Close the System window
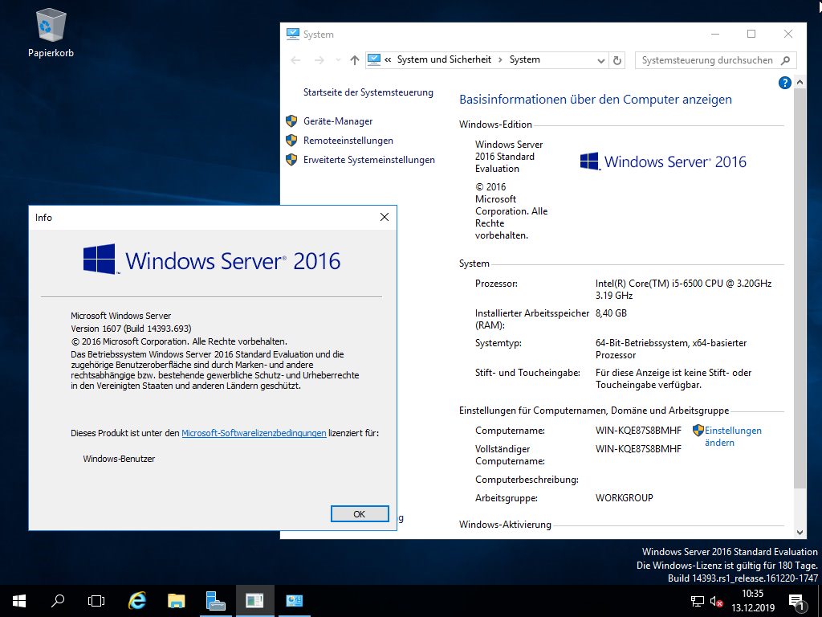This screenshot has height=617, width=822. coord(788,34)
